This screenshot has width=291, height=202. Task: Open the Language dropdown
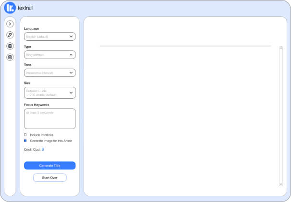click(50, 36)
